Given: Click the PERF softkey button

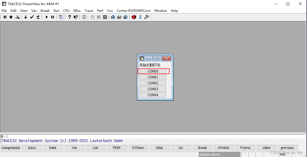Looking at the screenshot, I should 117,148.
